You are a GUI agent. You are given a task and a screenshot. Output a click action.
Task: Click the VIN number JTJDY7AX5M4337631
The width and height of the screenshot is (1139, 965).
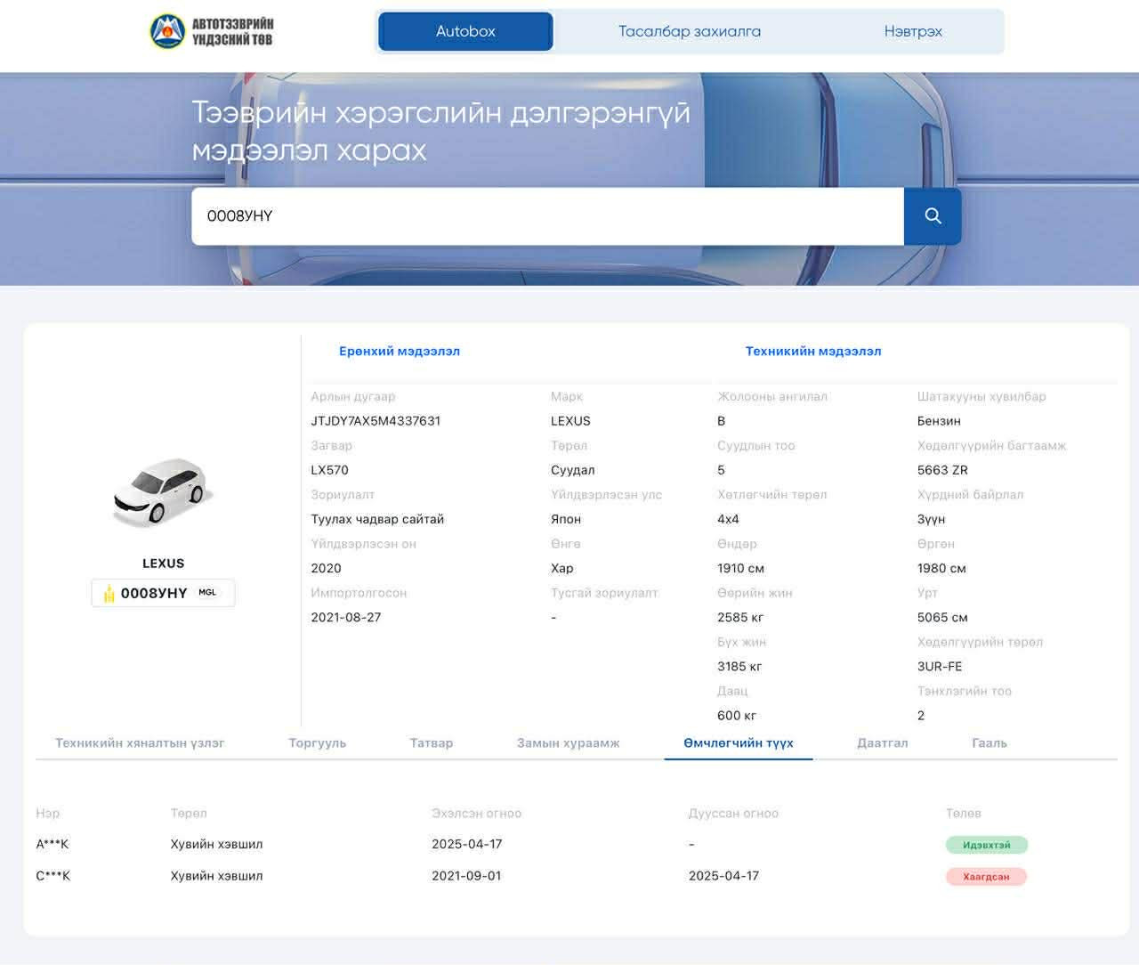click(x=376, y=421)
